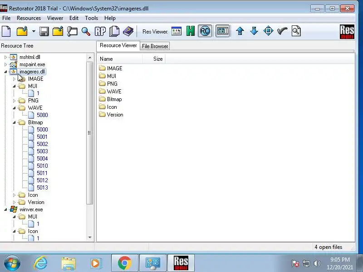
Task: Click the tag icon left of the magnifier
Action: pyautogui.click(x=72, y=31)
